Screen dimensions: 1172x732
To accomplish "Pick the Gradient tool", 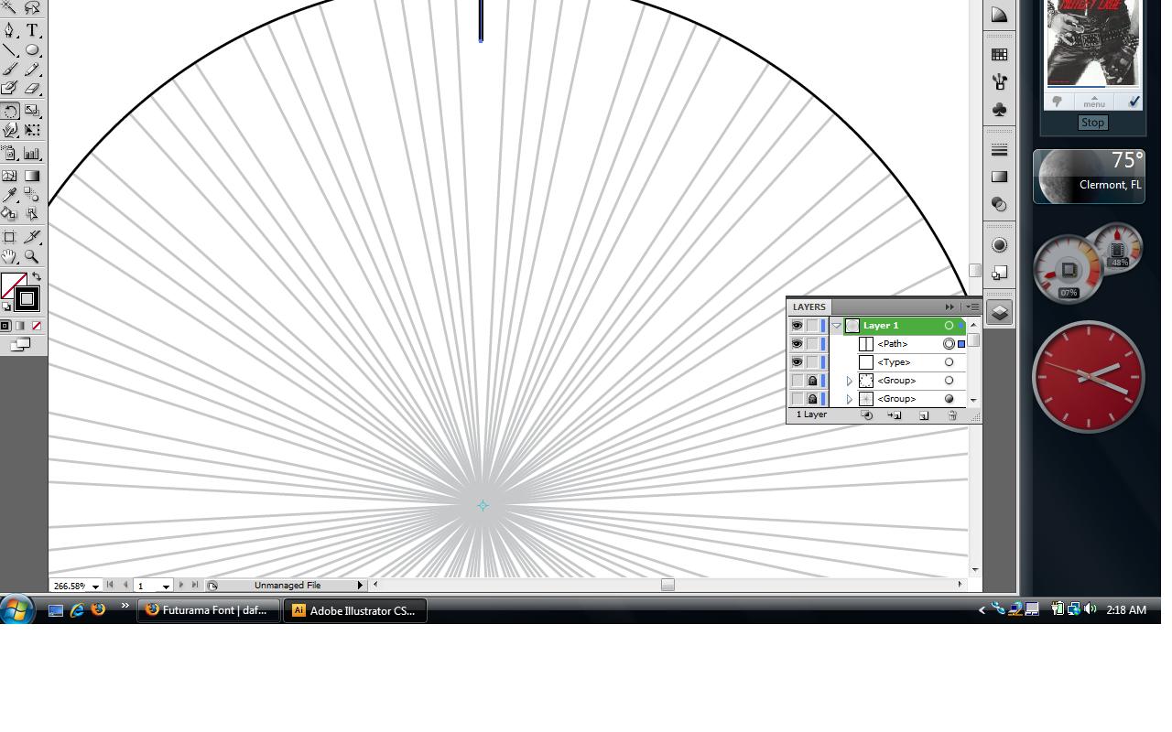I will 32,175.
